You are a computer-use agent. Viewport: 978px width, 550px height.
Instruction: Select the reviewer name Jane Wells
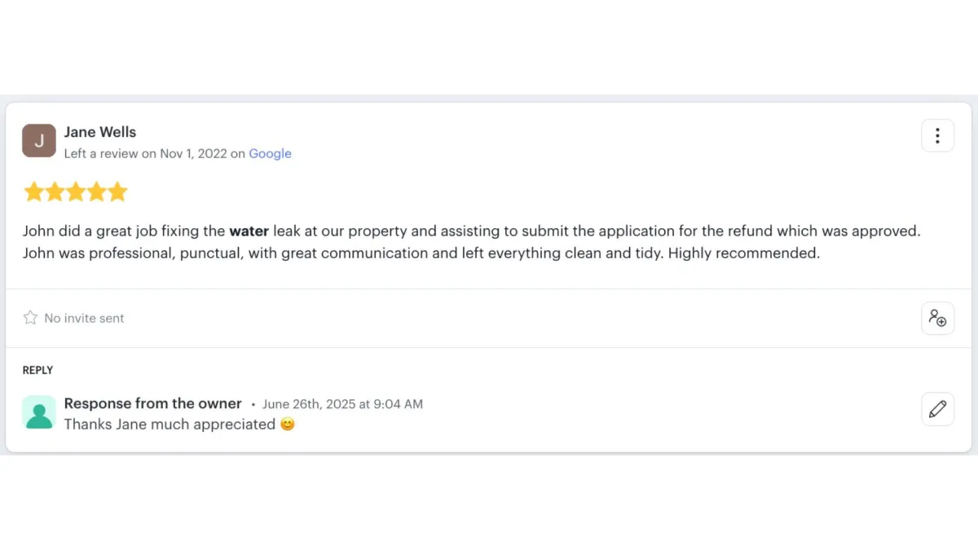pos(100,132)
